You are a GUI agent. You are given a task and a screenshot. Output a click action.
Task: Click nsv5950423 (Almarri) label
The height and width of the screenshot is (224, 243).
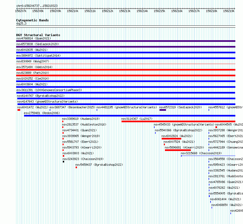pos(226,165)
